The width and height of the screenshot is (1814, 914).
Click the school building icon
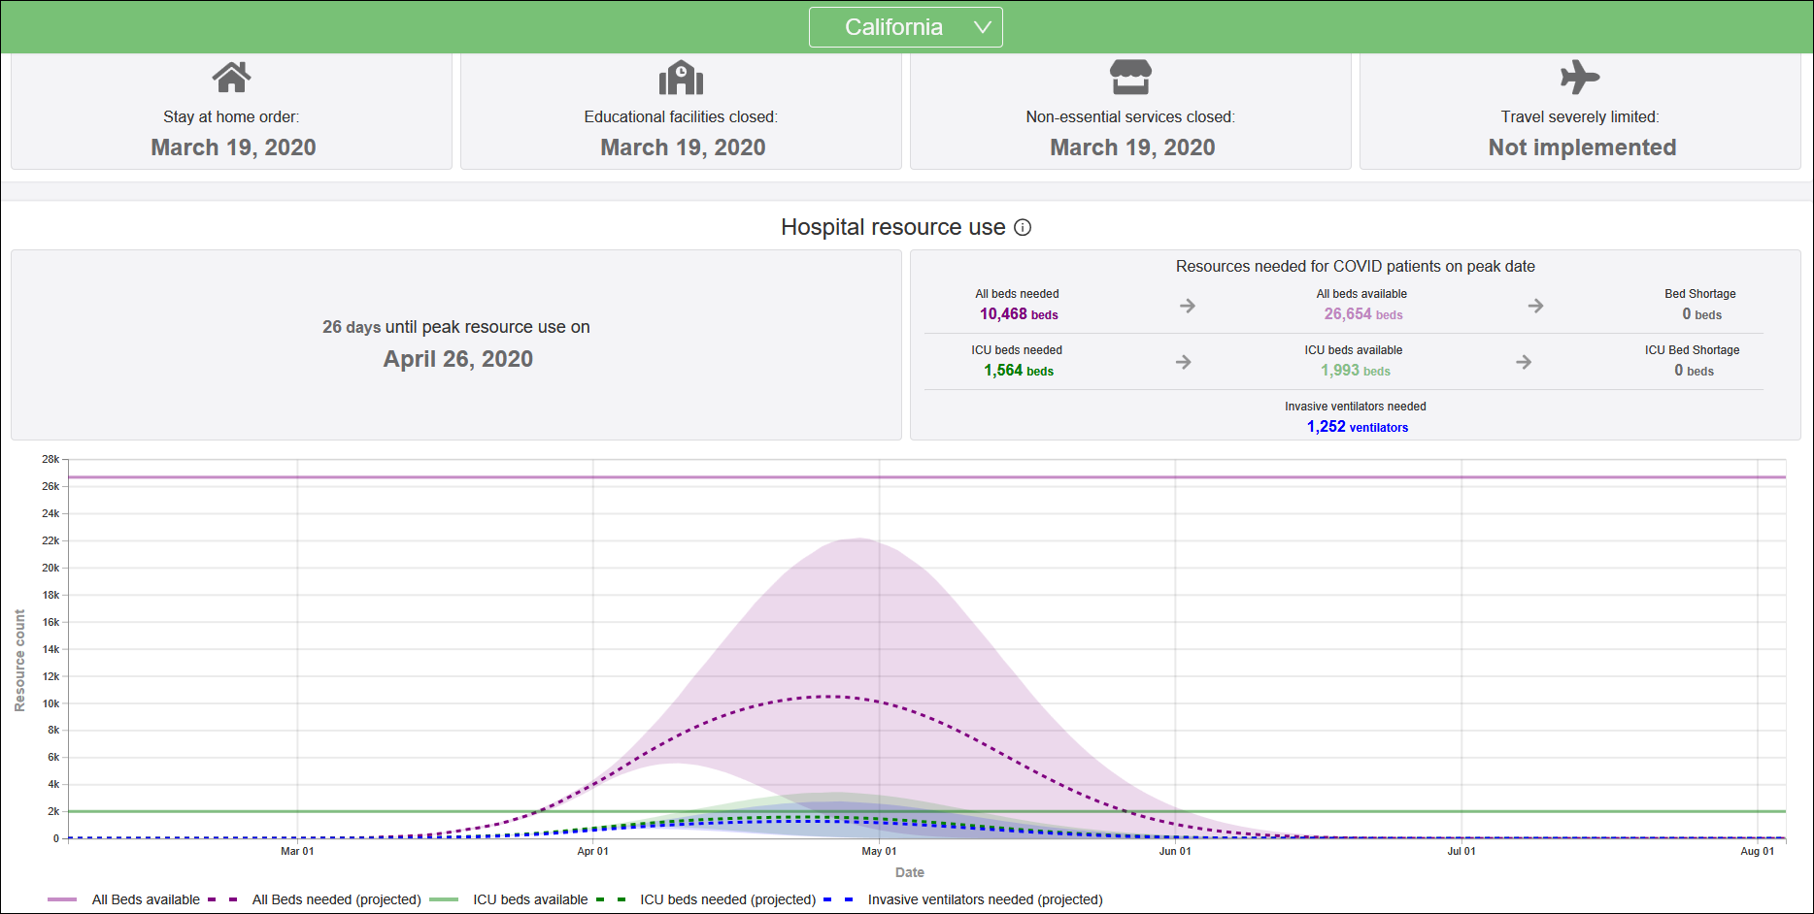pyautogui.click(x=681, y=78)
